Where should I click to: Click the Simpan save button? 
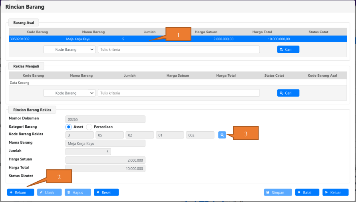coord(278,192)
